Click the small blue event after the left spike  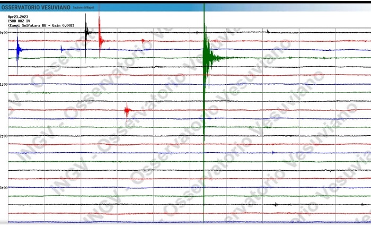coord(61,49)
